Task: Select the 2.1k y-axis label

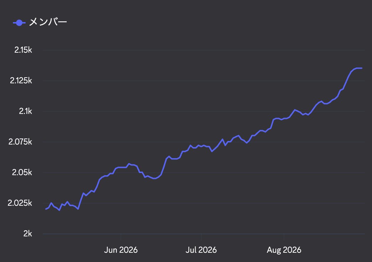Action: tap(25, 111)
